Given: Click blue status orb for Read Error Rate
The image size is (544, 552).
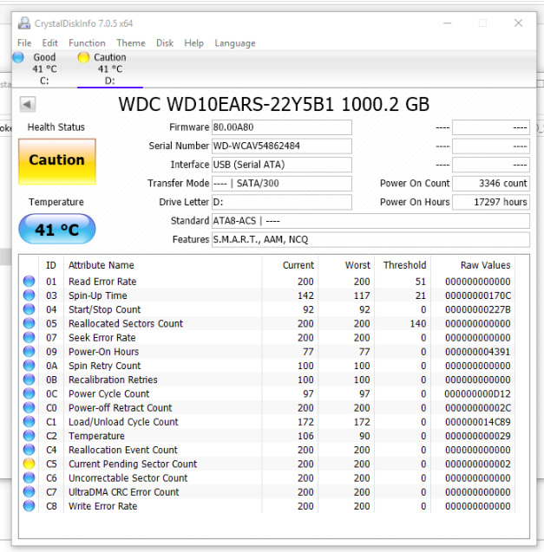Looking at the screenshot, I should pos(29,282).
